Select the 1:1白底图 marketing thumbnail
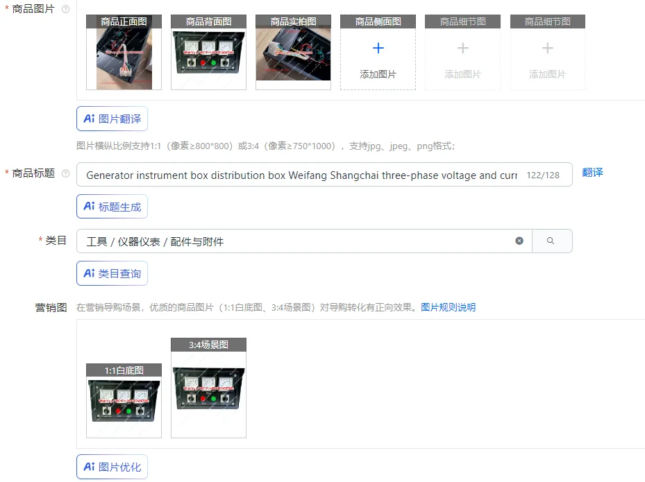The image size is (645, 482). click(124, 401)
